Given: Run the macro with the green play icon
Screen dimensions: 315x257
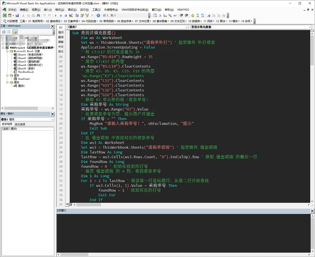Looking at the screenshot, I should tap(56, 15).
